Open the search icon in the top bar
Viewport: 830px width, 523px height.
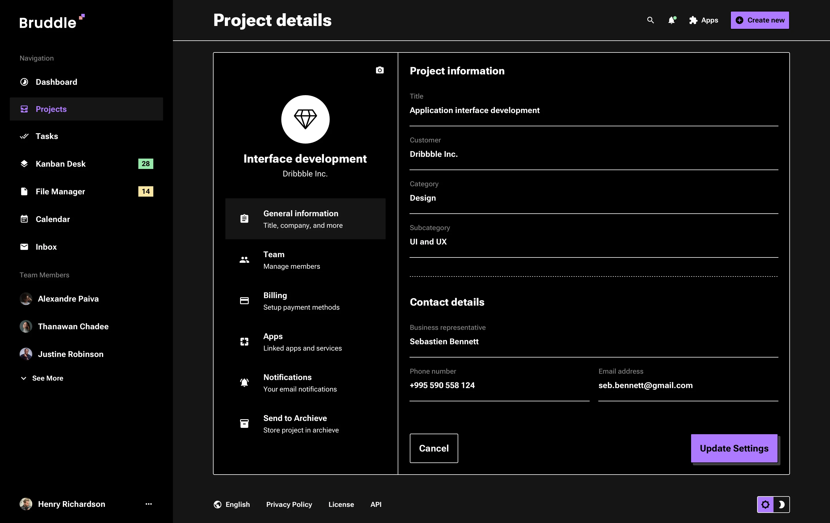point(650,20)
